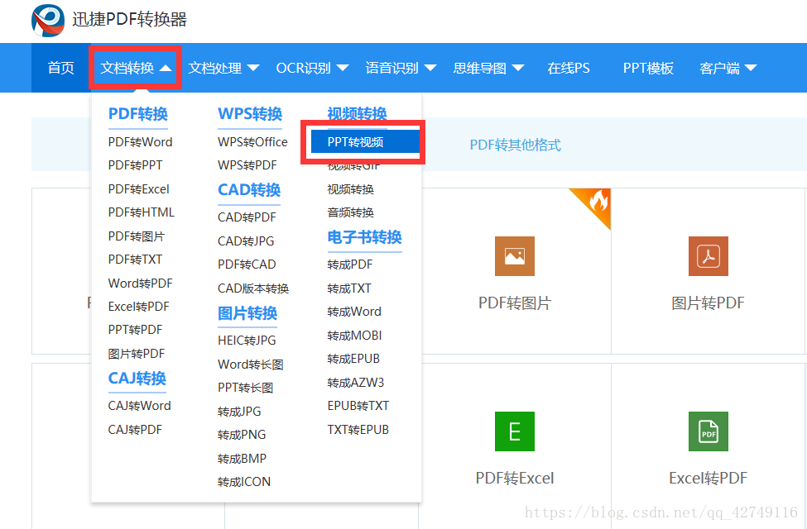Open the 在线PS nav item

pos(568,68)
